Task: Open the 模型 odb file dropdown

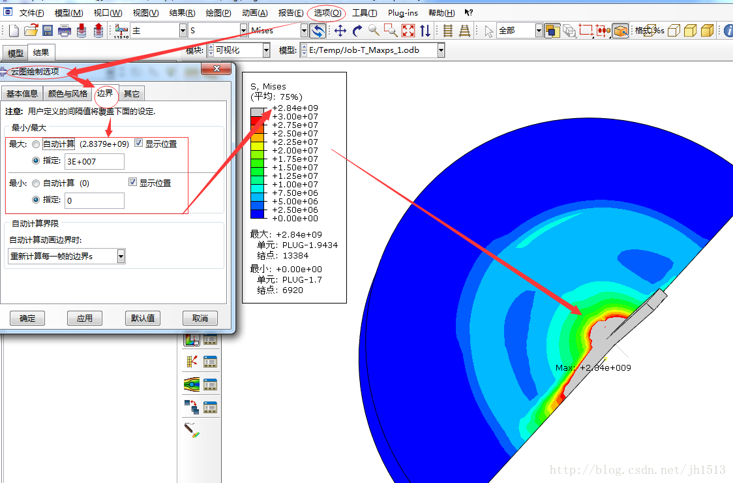Action: [441, 50]
